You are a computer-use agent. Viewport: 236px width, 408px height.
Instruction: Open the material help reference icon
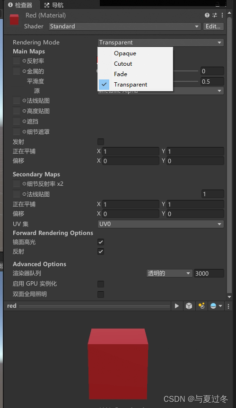click(207, 15)
